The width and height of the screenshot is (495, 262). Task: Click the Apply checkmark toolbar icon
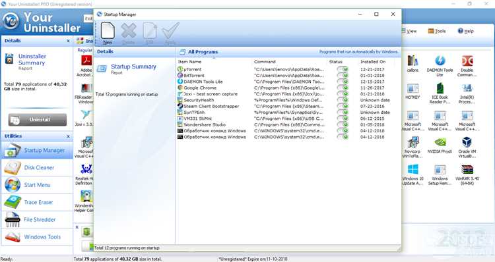click(x=170, y=34)
